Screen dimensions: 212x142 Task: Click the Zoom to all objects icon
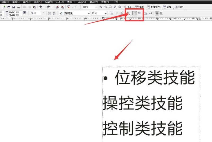click(115, 7)
